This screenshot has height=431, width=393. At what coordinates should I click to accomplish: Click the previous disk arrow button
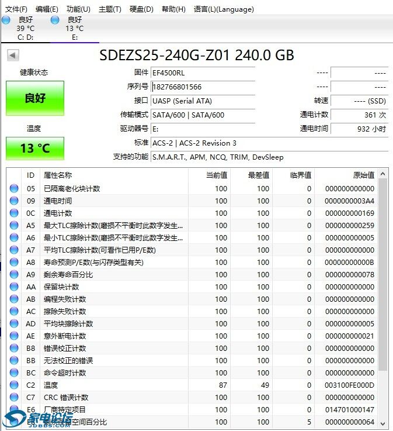(13, 55)
